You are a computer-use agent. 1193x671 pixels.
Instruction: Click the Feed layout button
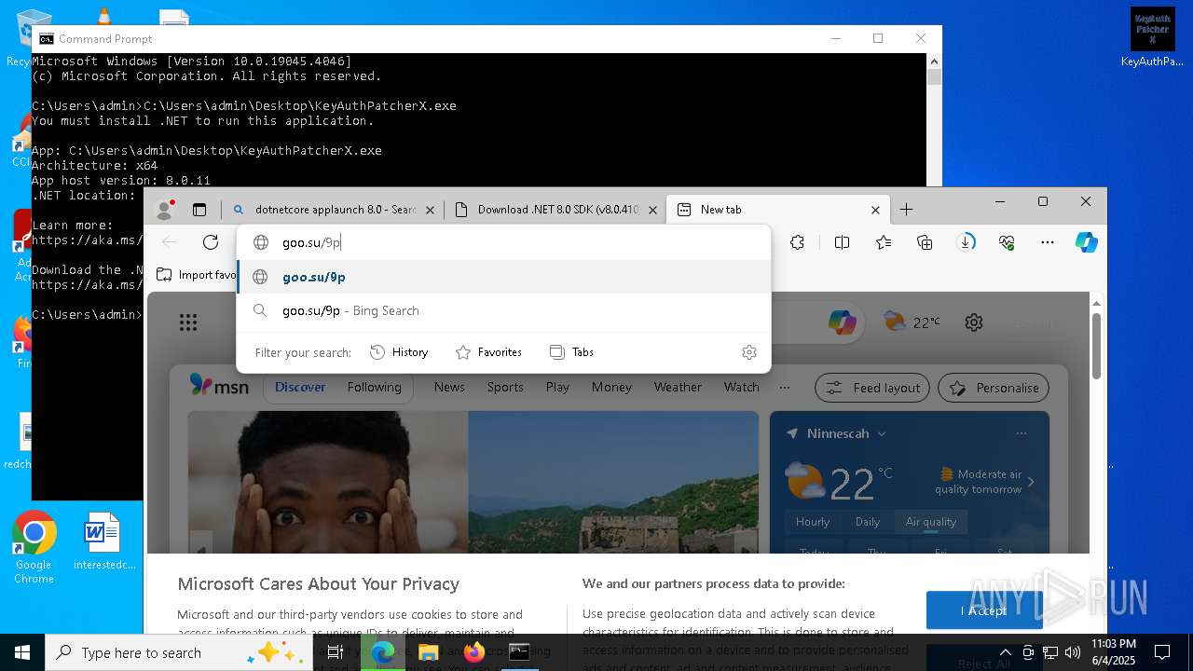[872, 388]
